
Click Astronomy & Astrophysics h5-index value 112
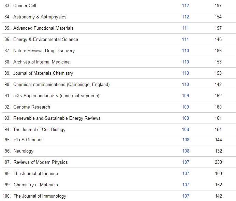click(x=186, y=17)
